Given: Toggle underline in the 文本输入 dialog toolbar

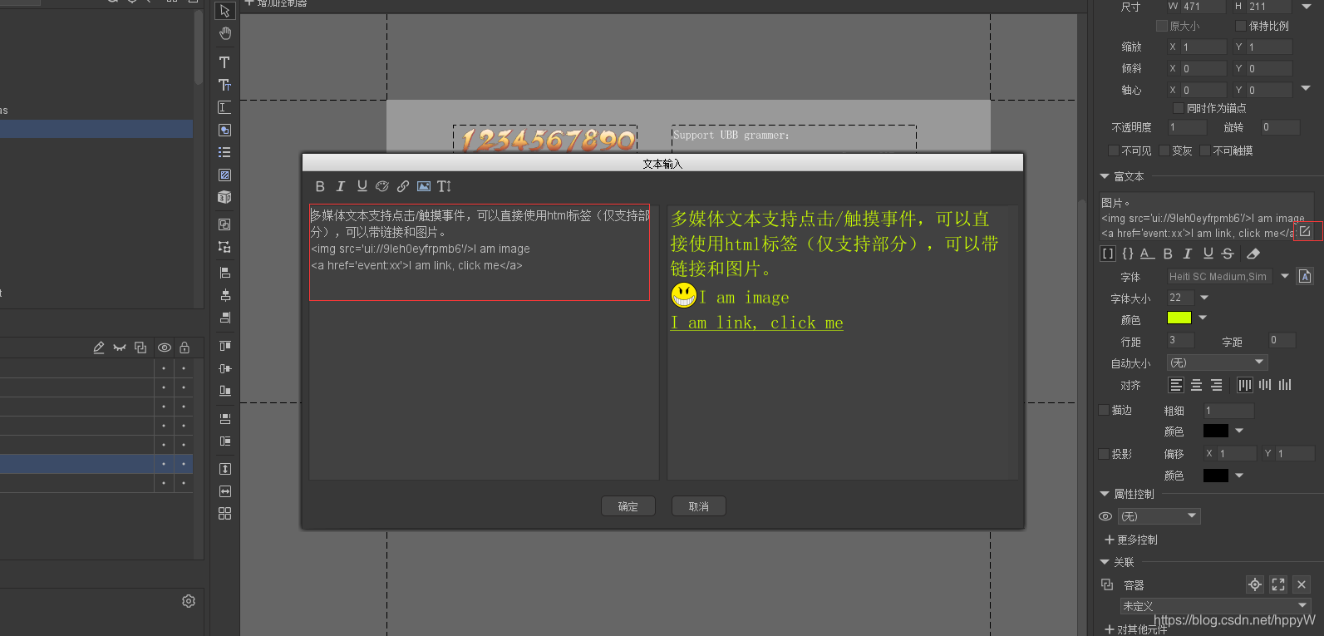Looking at the screenshot, I should click(x=362, y=186).
